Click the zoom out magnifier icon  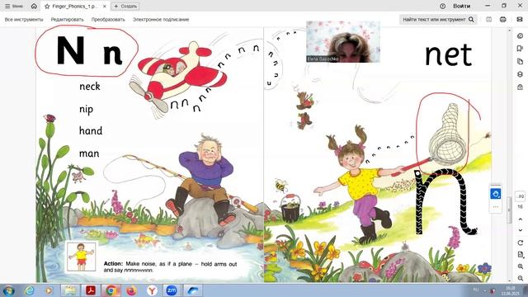(x=521, y=278)
